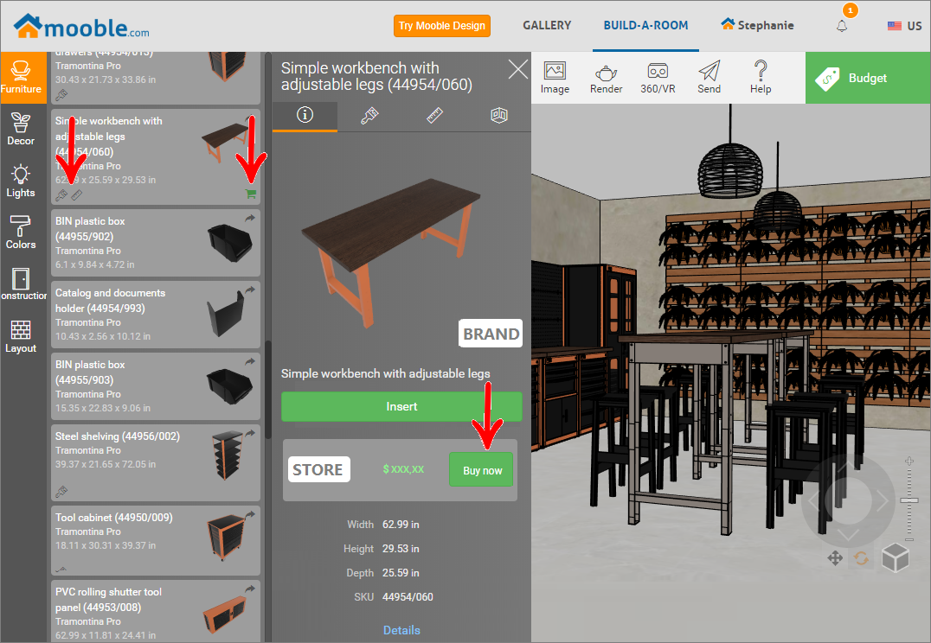Click the Try Mooble Design button
The width and height of the screenshot is (931, 643).
point(442,26)
